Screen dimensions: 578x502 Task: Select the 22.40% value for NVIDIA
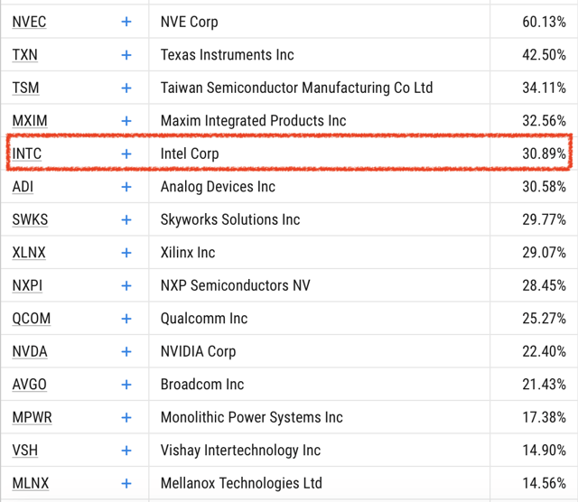click(544, 351)
